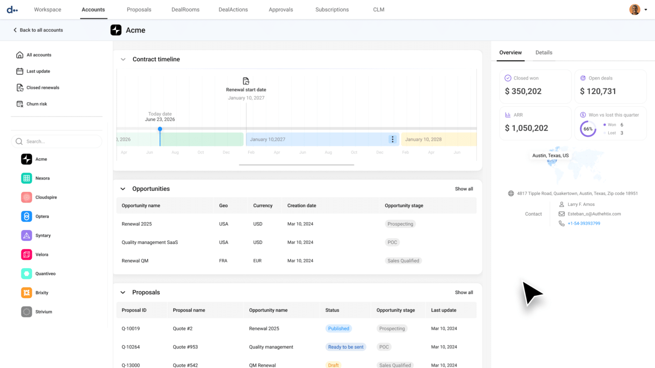655x368 pixels.
Task: Open the three-dot menu on the 2027 contract bar
Action: (x=393, y=139)
